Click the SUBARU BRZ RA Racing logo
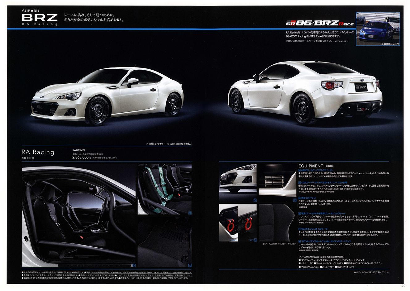410x291 pixels. [x=40, y=17]
